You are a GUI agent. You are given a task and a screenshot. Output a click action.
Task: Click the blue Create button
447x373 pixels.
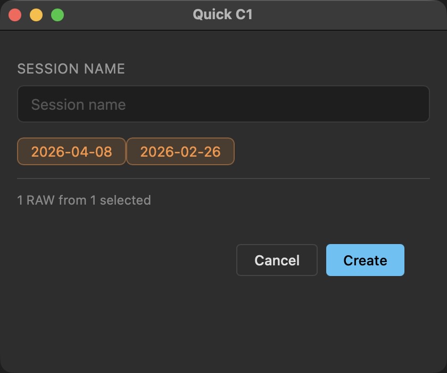pyautogui.click(x=365, y=260)
